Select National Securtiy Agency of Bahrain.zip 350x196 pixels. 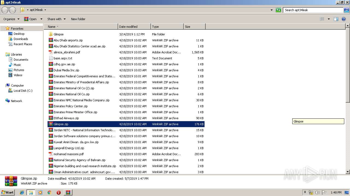click(126, 160)
